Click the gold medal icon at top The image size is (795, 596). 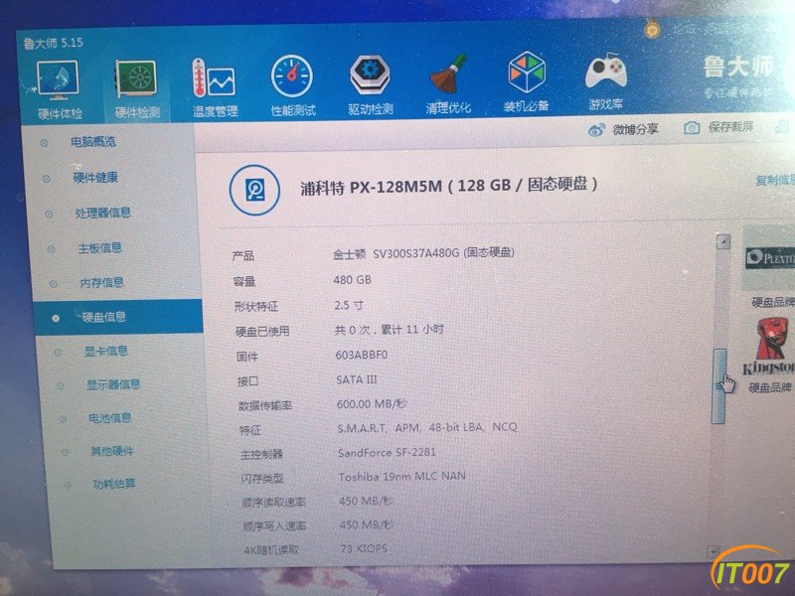click(652, 28)
